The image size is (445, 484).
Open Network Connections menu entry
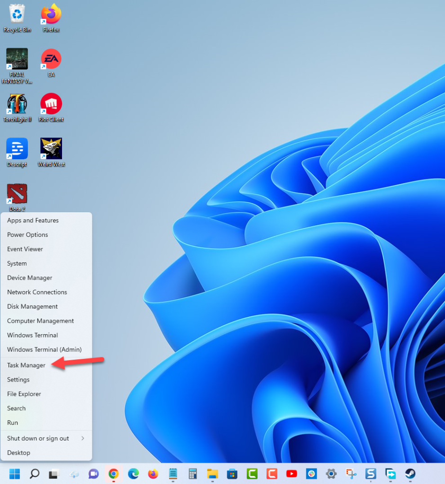(46, 292)
